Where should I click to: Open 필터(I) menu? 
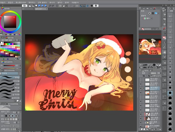pyautogui.click(x=60, y=3)
